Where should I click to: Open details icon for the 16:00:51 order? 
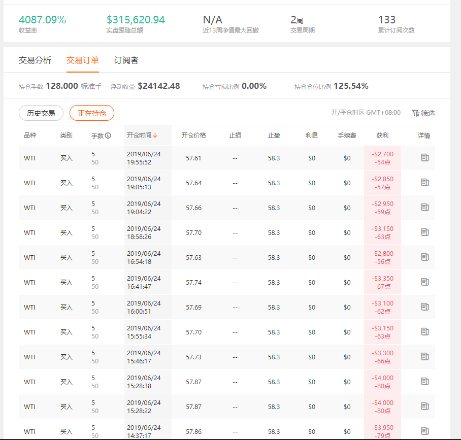click(x=425, y=307)
